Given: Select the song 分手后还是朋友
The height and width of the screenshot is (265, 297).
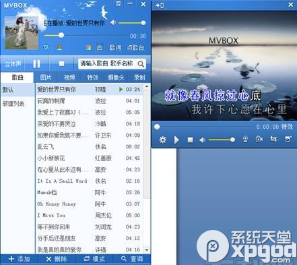Looking at the screenshot, I should [x=90, y=238].
